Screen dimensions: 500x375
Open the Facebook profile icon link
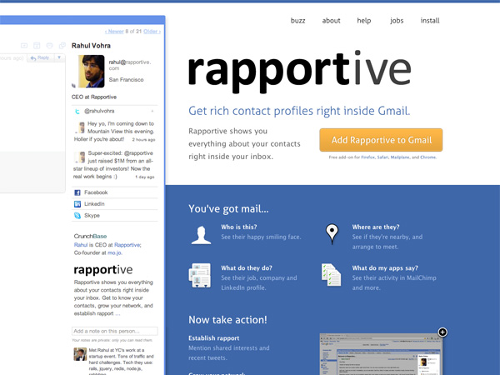pyautogui.click(x=77, y=192)
